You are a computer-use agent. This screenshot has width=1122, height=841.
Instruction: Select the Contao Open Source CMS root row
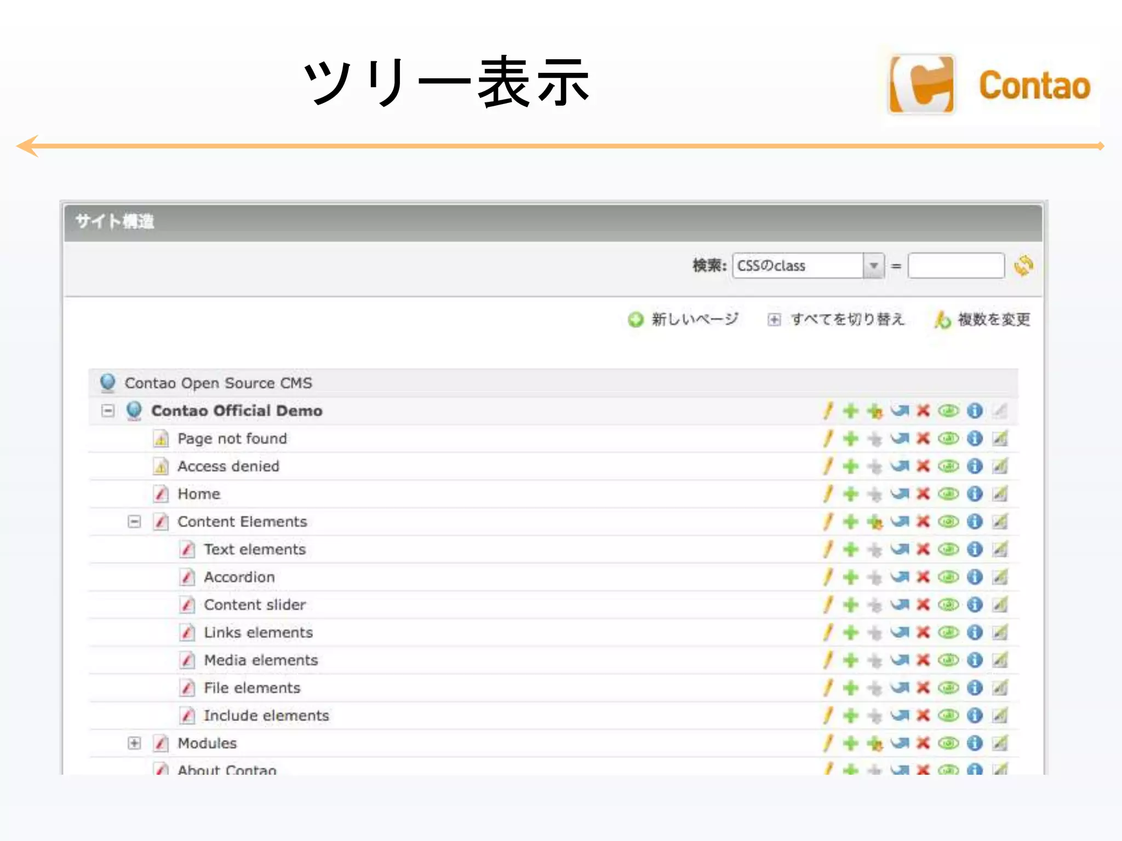click(x=553, y=383)
